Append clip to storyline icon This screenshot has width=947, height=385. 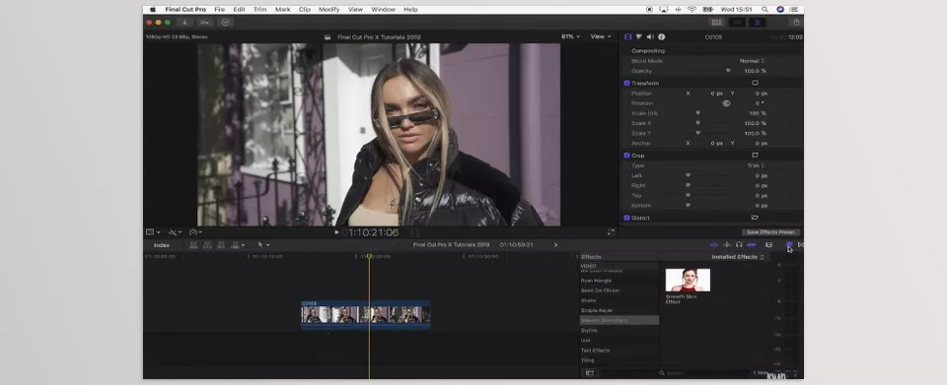[x=220, y=245]
